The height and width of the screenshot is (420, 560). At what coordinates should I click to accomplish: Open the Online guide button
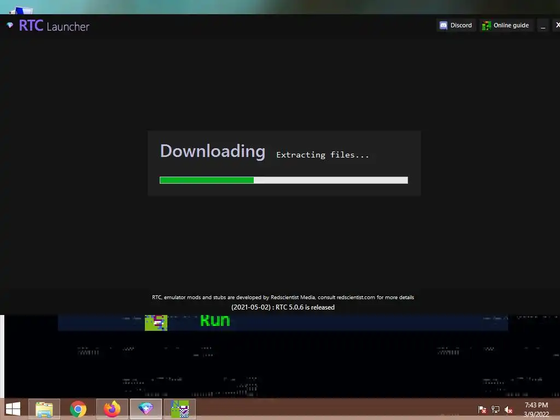pyautogui.click(x=506, y=25)
